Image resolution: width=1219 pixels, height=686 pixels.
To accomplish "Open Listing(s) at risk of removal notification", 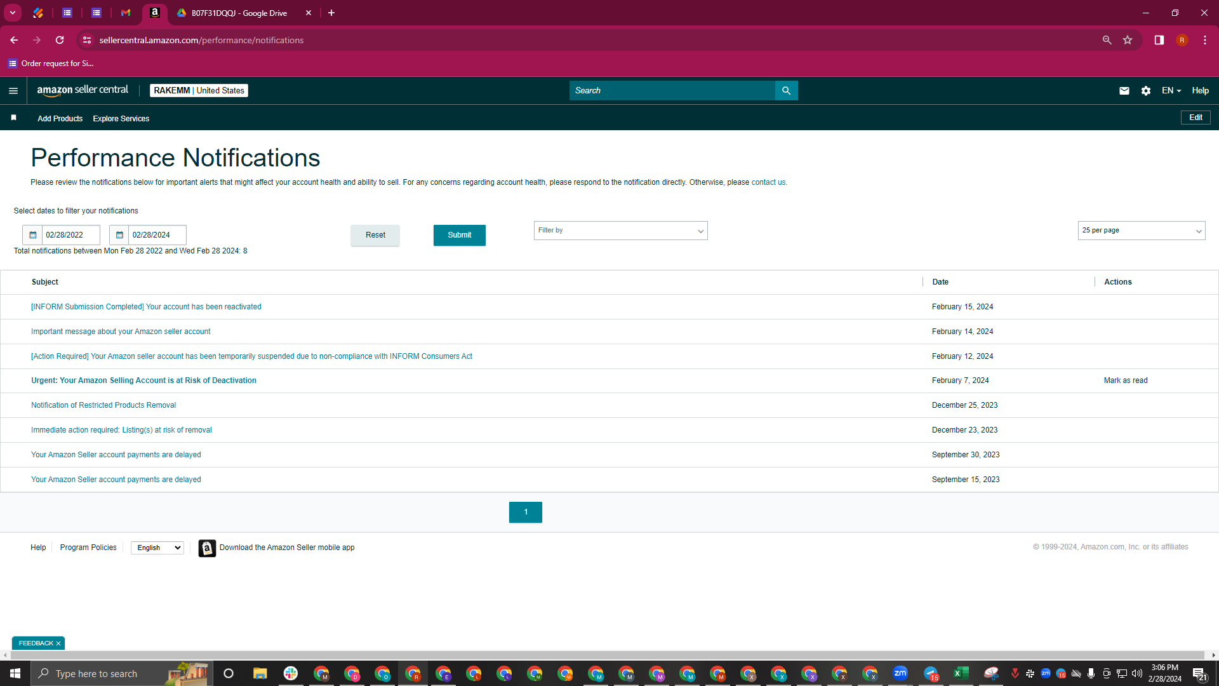I will (121, 430).
